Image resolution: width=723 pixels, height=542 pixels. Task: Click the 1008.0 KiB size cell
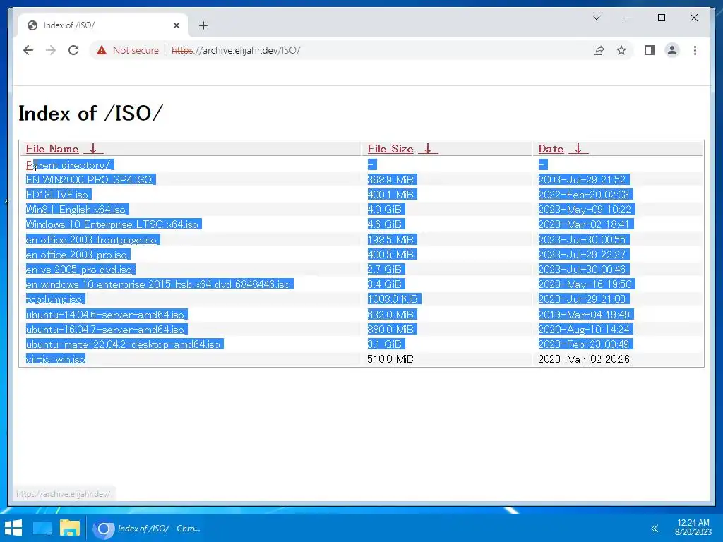[393, 299]
